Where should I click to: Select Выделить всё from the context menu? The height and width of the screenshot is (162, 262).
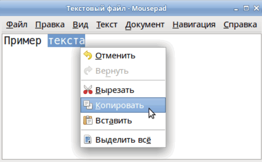coord(123,140)
